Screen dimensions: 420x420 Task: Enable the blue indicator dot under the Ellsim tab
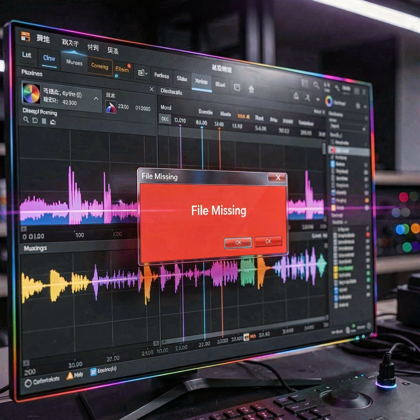tap(116, 75)
